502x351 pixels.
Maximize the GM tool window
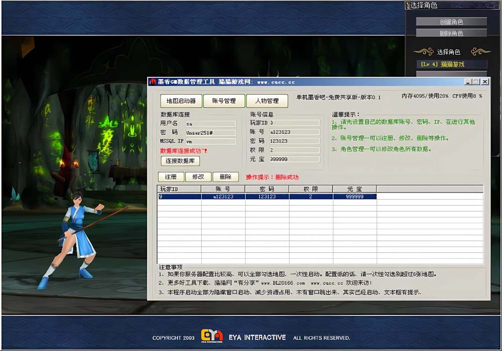click(476, 82)
